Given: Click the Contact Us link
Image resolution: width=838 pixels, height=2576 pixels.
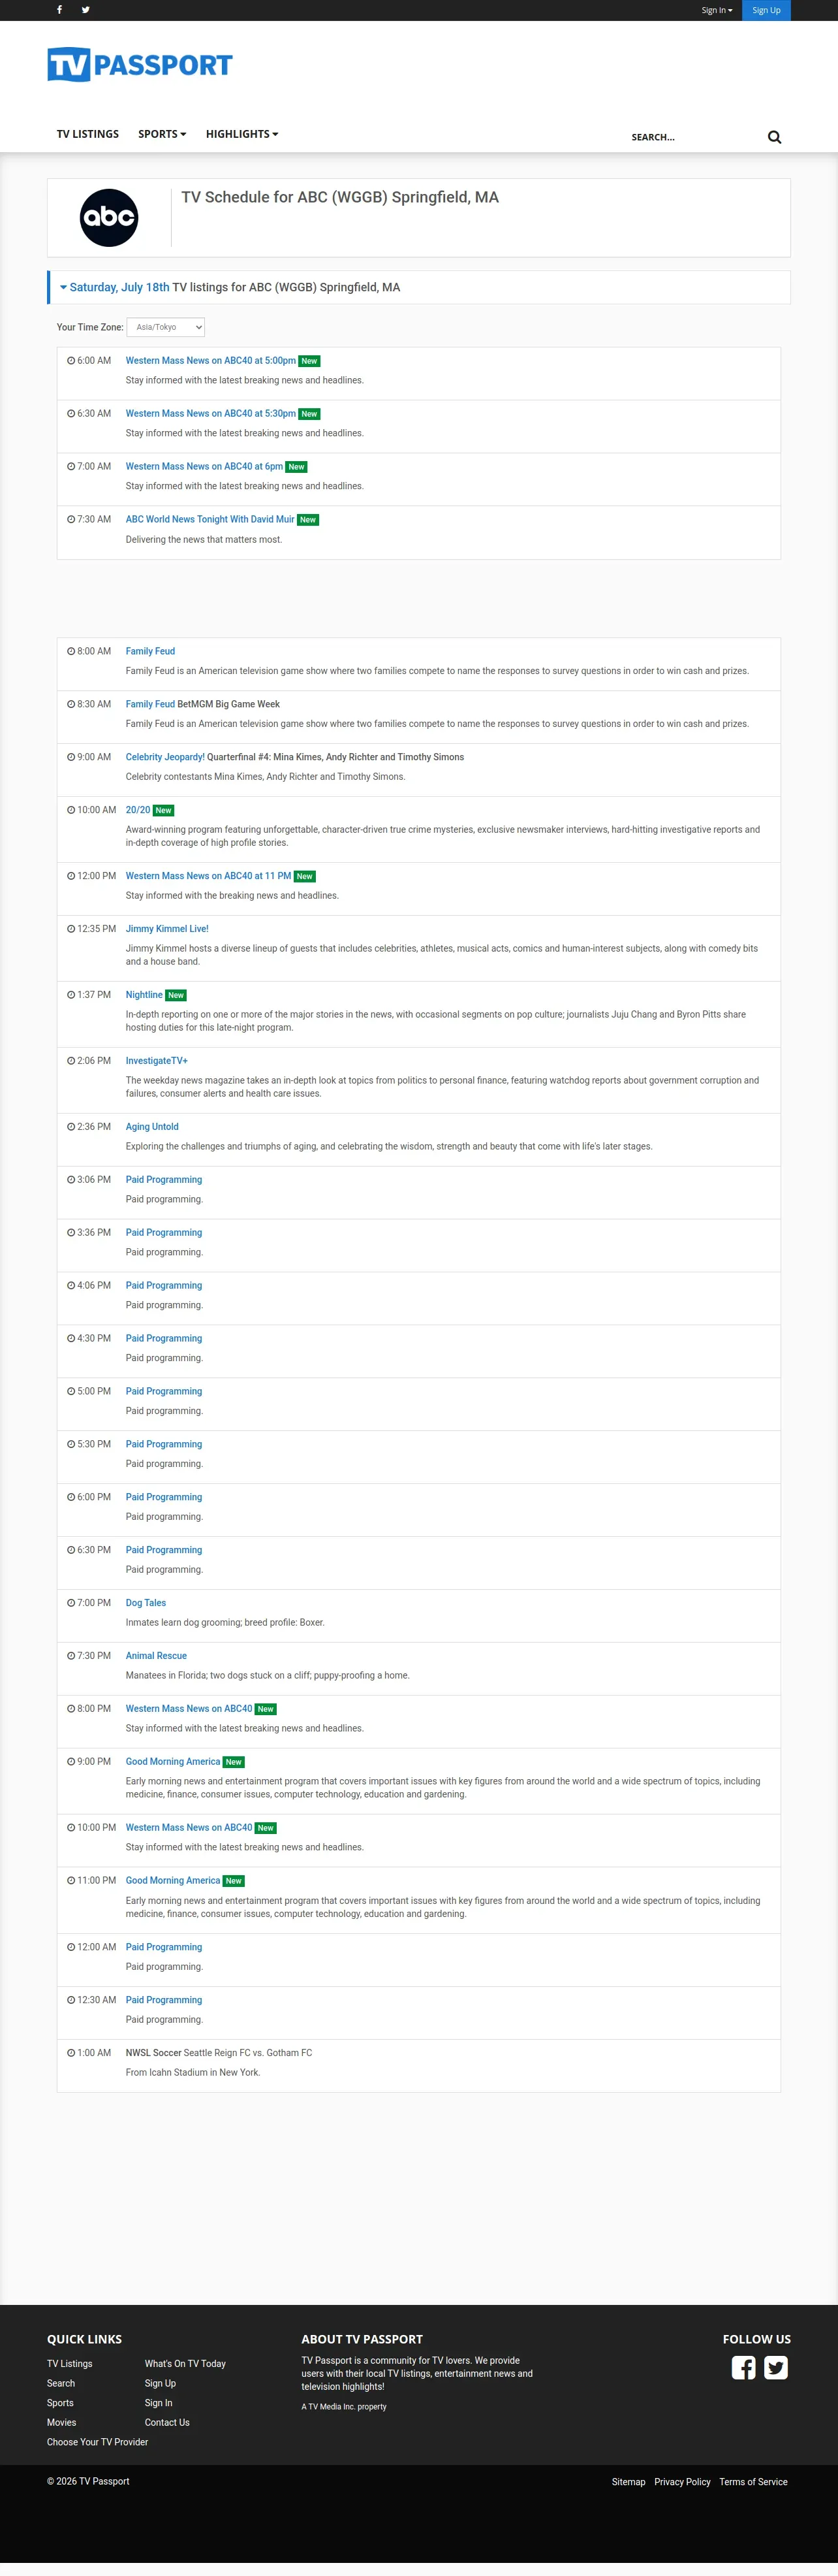Looking at the screenshot, I should [167, 2423].
